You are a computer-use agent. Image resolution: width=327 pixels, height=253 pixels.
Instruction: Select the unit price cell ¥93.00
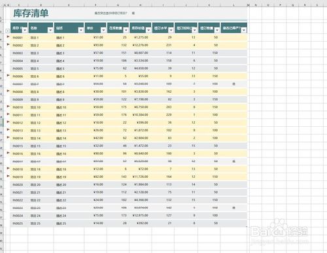(95, 45)
